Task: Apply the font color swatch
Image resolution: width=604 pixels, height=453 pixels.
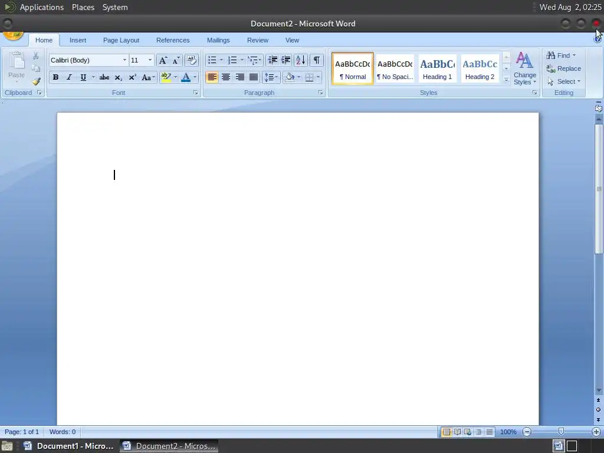Action: pos(186,77)
